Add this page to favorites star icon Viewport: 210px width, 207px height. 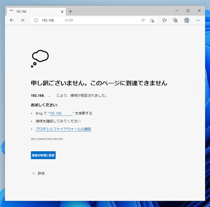click(x=152, y=20)
